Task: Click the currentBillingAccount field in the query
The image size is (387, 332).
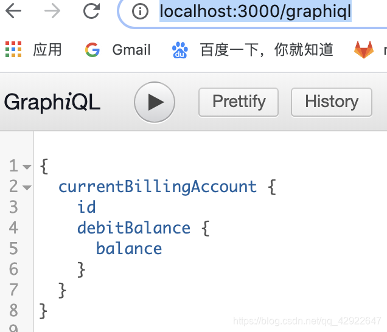Action: (158, 187)
